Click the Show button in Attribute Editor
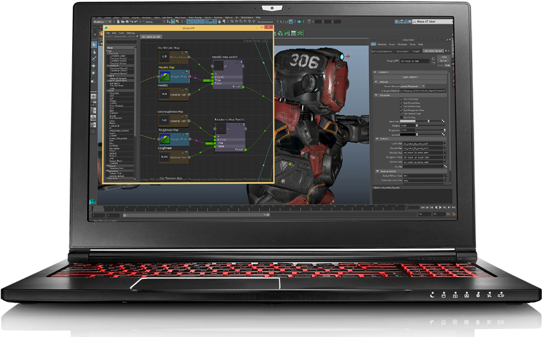This screenshot has width=542, height=337. click(x=440, y=65)
